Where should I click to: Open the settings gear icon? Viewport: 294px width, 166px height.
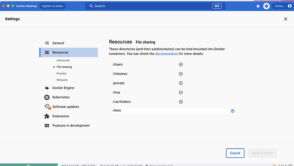pyautogui.click(x=266, y=6)
